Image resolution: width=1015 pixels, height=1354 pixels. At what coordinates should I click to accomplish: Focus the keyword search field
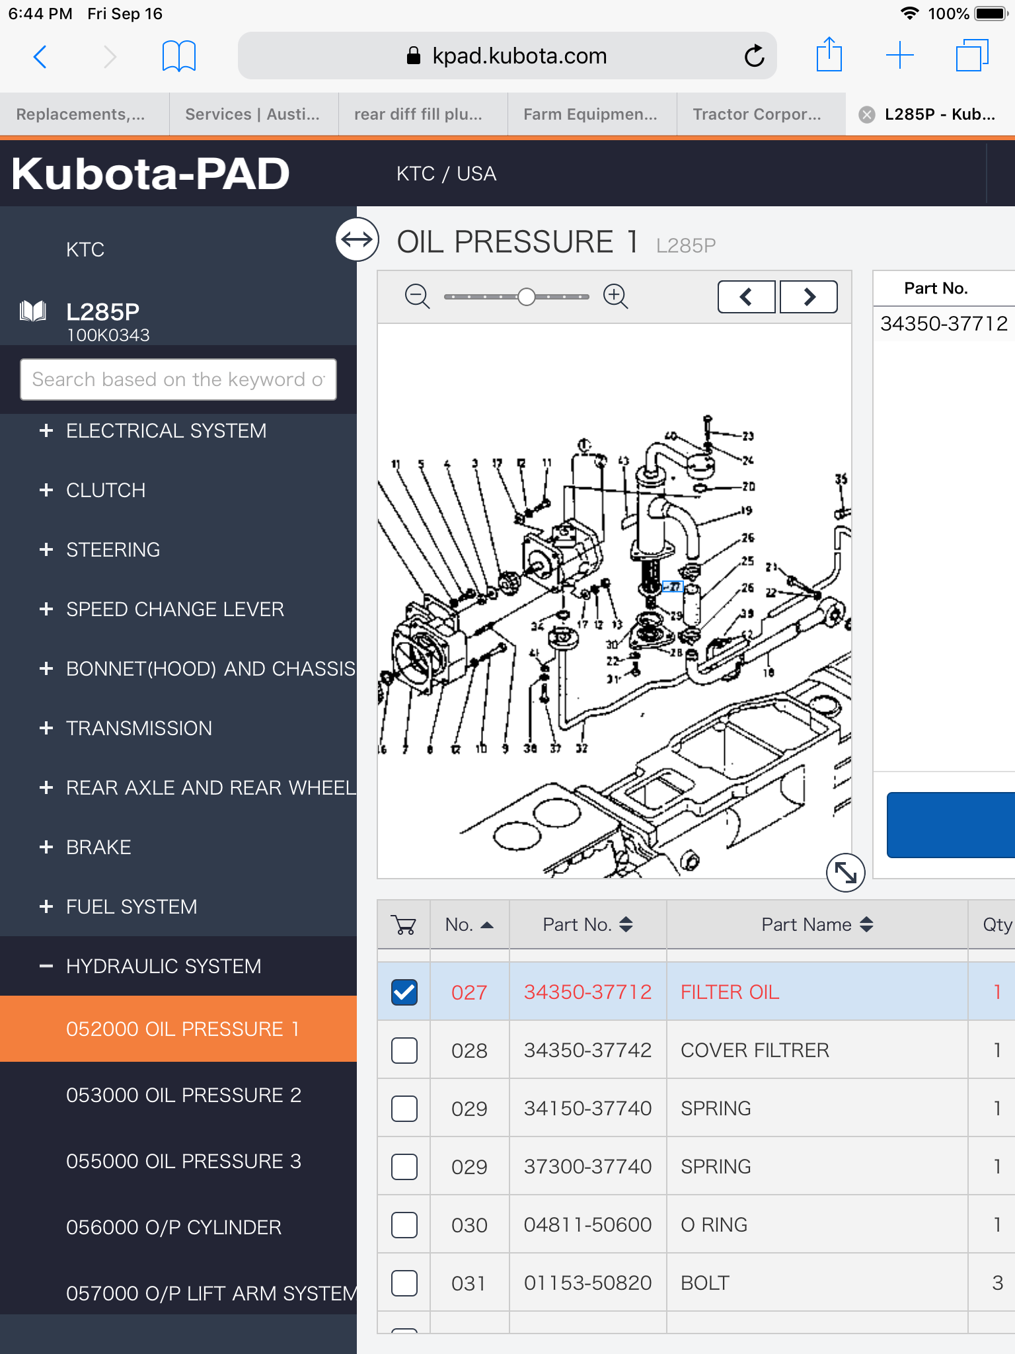pos(178,379)
